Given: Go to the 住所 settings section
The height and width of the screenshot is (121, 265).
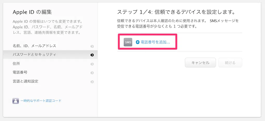Looking at the screenshot, I should pyautogui.click(x=16, y=64).
